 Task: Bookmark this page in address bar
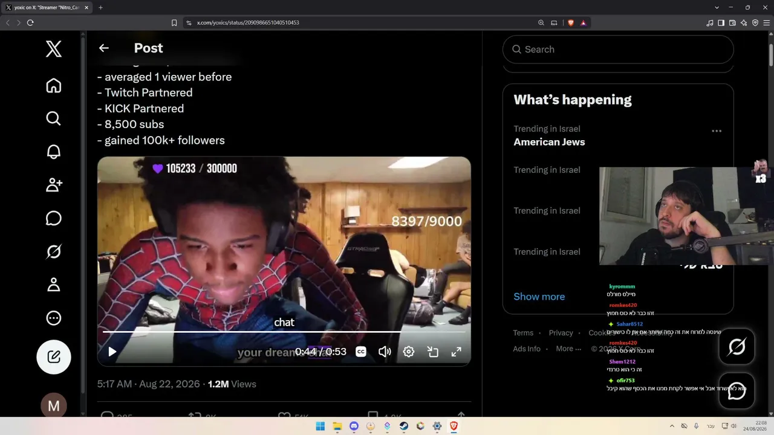pos(174,23)
